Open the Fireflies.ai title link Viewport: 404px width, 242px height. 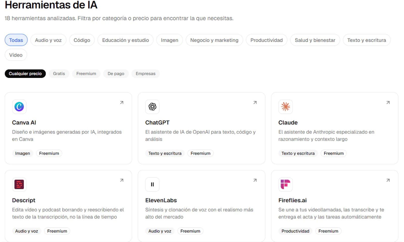tap(292, 200)
